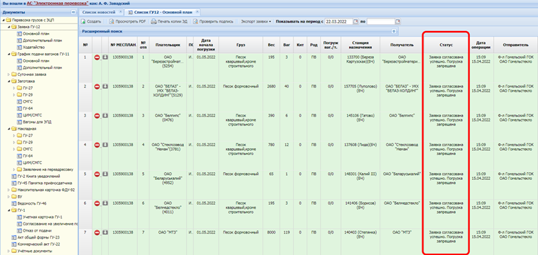This screenshot has height=255, width=538.
Task: Follow the АС "Электронная перевозка" link
Action: pyautogui.click(x=57, y=3)
